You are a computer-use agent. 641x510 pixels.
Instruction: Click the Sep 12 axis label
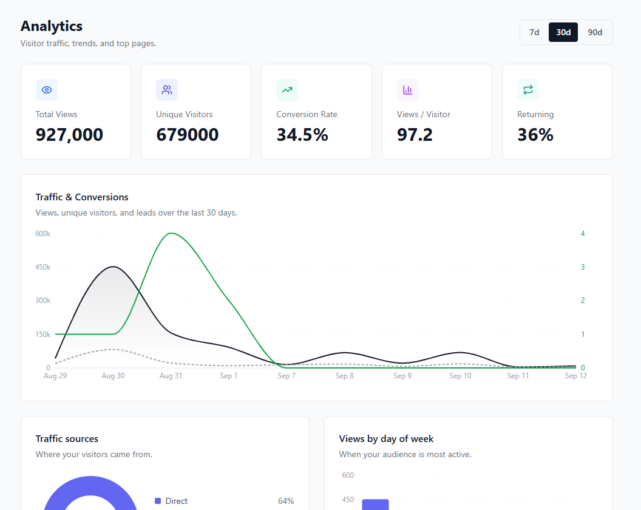point(575,376)
